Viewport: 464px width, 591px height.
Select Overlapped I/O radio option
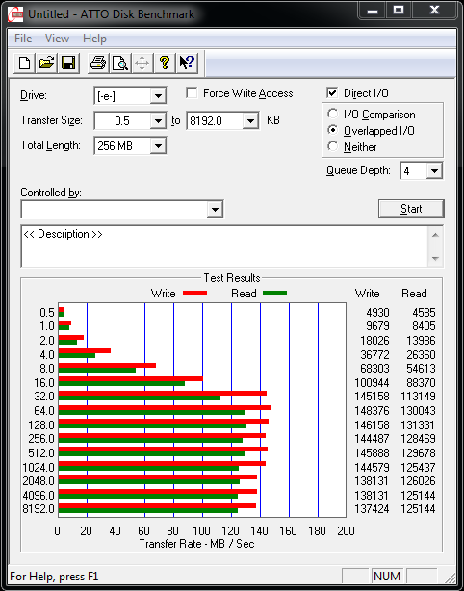[x=332, y=130]
